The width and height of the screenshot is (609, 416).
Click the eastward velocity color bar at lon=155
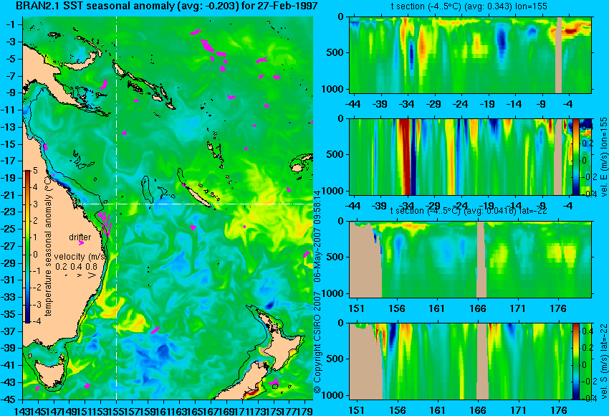[x=575, y=157]
